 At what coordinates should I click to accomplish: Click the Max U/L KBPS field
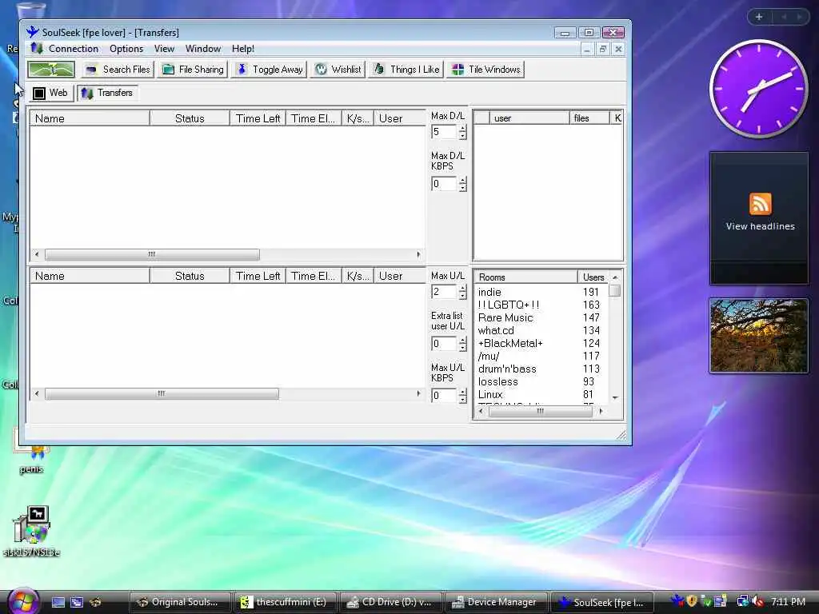tap(444, 395)
